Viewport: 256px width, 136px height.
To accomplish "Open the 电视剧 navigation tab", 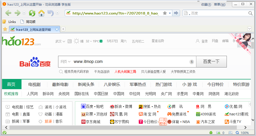I will click(34, 85).
